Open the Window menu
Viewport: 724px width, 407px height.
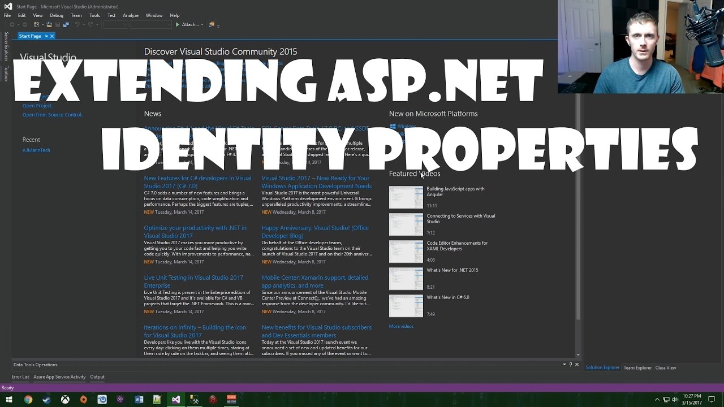pyautogui.click(x=154, y=15)
